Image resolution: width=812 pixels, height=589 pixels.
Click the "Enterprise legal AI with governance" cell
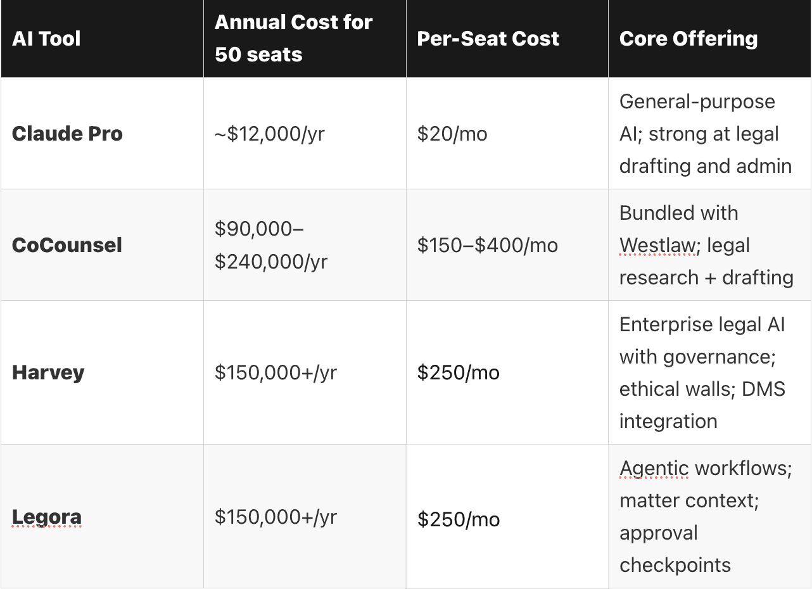(702, 372)
